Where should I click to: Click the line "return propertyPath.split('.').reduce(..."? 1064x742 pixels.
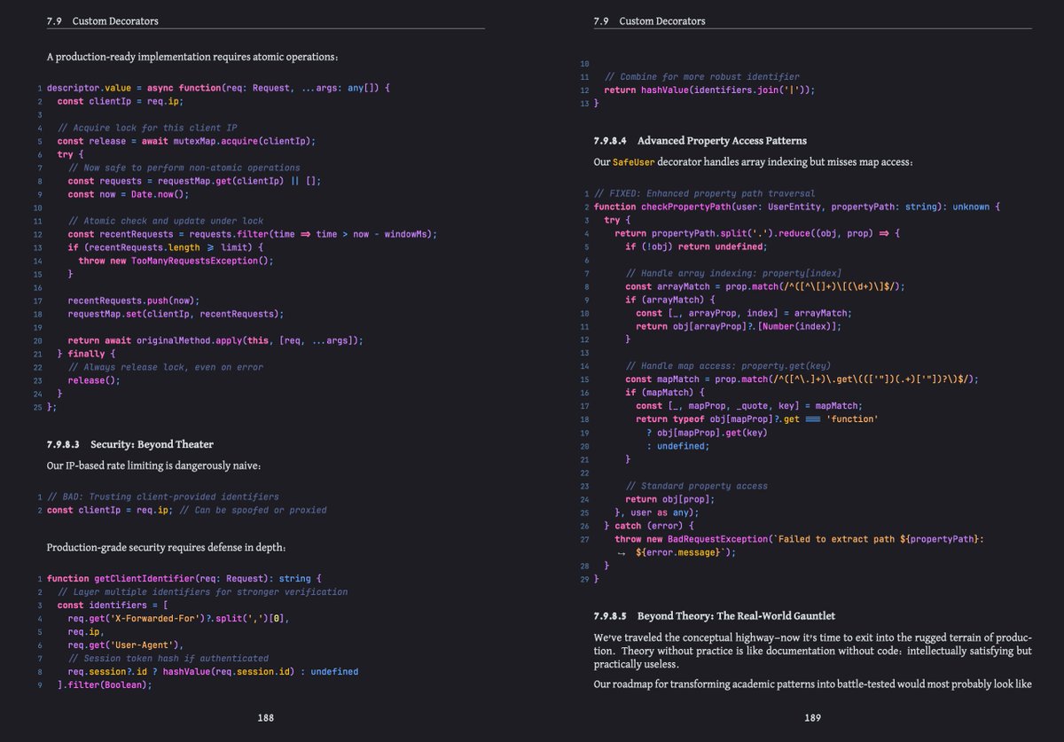[757, 233]
